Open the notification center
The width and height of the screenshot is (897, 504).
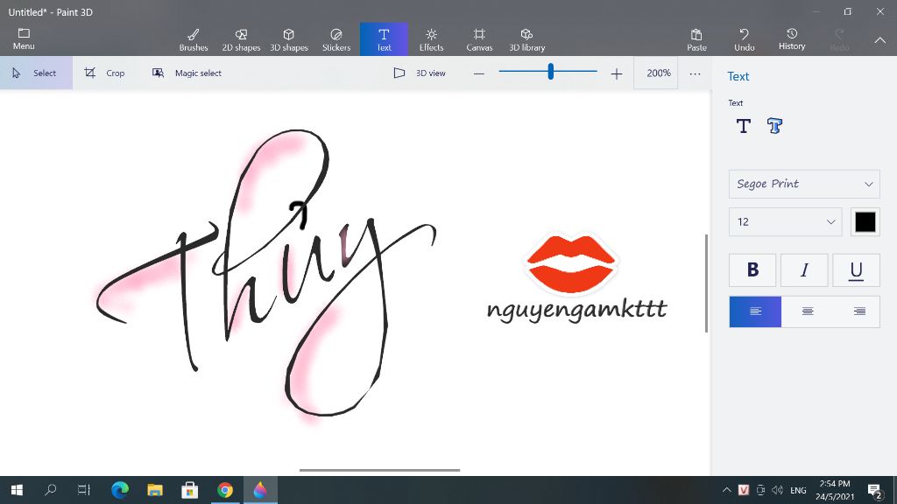[x=874, y=490]
